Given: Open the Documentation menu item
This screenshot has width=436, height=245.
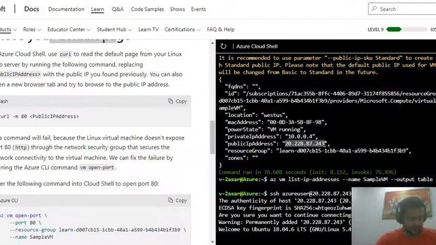Looking at the screenshot, I should pyautogui.click(x=66, y=9).
